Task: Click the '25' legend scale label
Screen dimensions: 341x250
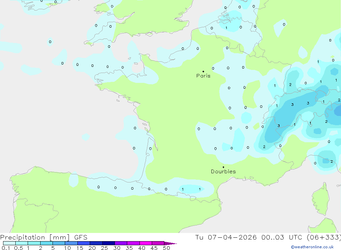Action: pos(105,248)
